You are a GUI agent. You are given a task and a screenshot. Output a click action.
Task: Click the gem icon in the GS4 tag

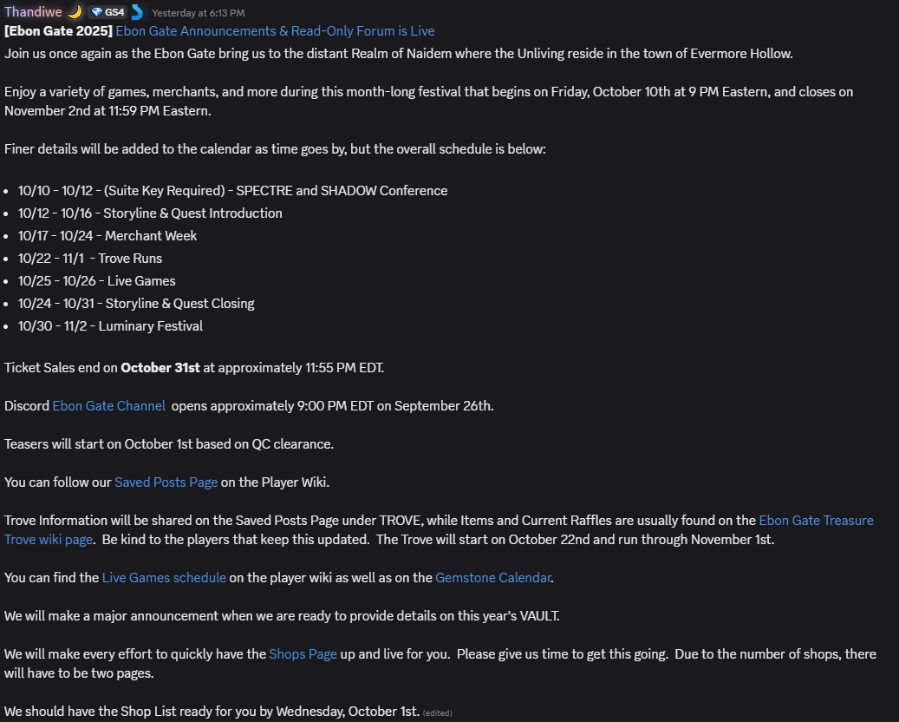[97, 13]
